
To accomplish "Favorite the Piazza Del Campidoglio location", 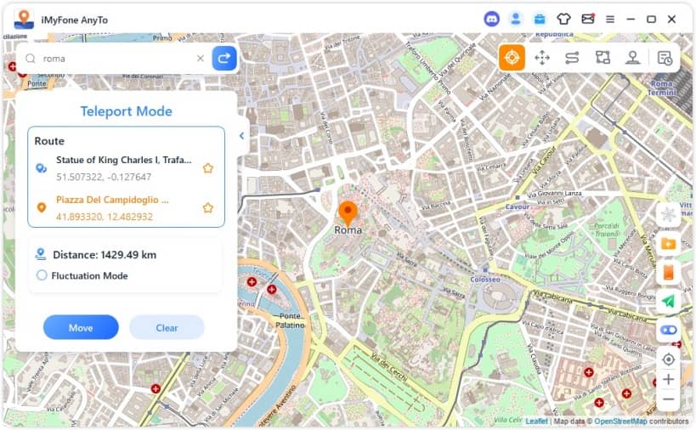I will pyautogui.click(x=207, y=207).
